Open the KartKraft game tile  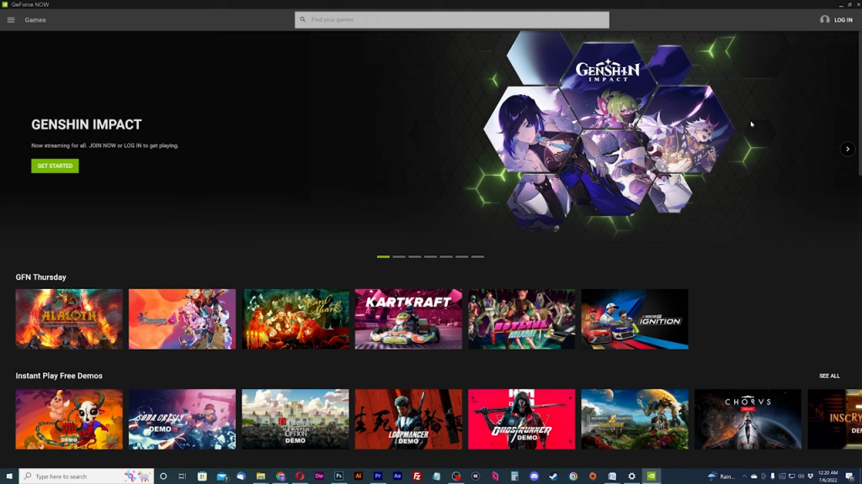click(408, 318)
